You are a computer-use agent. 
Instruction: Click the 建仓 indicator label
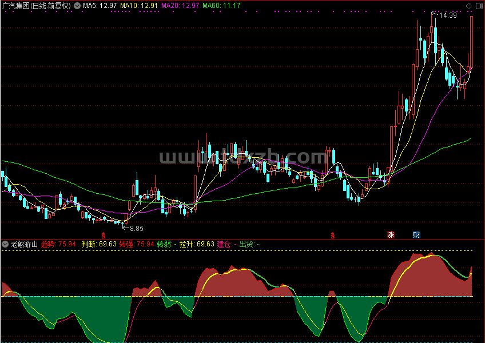tap(226, 244)
